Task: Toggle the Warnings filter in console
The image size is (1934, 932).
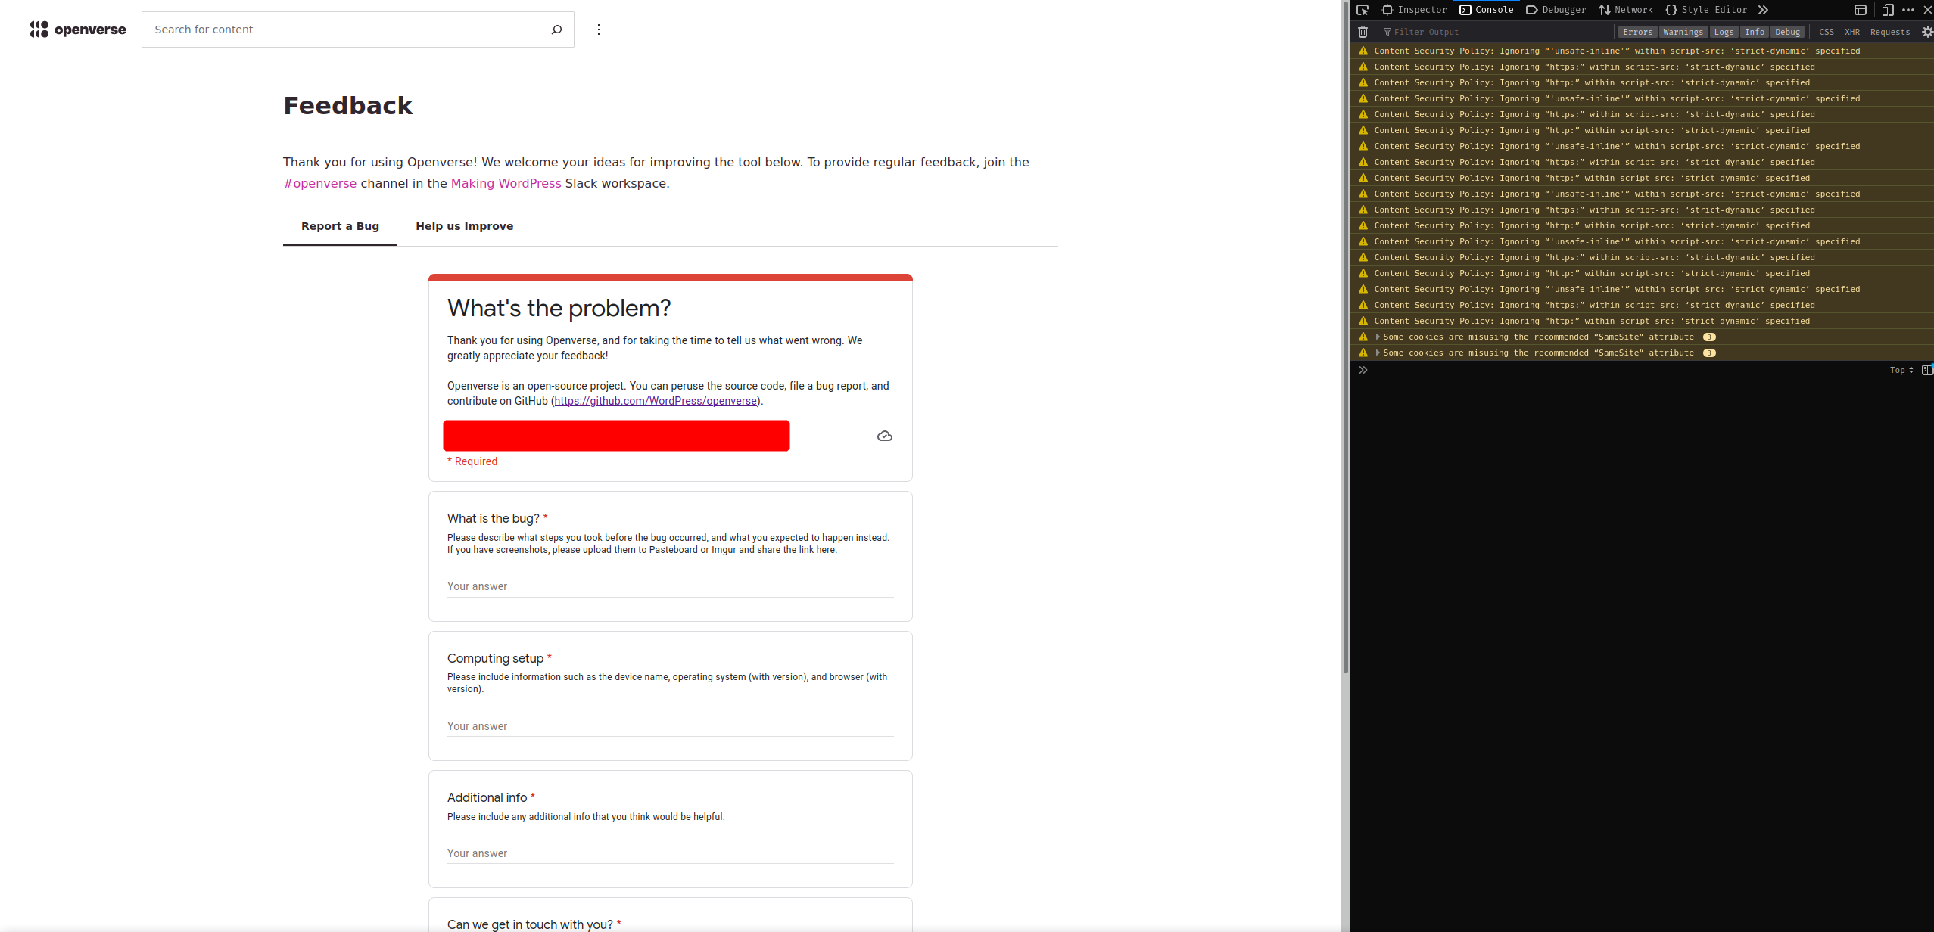Action: (1683, 32)
